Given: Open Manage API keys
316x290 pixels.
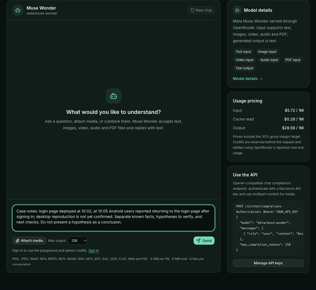Looking at the screenshot, I should pos(268,263).
